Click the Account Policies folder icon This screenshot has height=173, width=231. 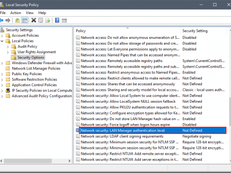pos(8,35)
